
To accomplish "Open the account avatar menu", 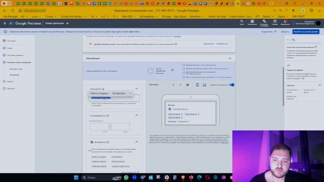I will tap(318, 23).
